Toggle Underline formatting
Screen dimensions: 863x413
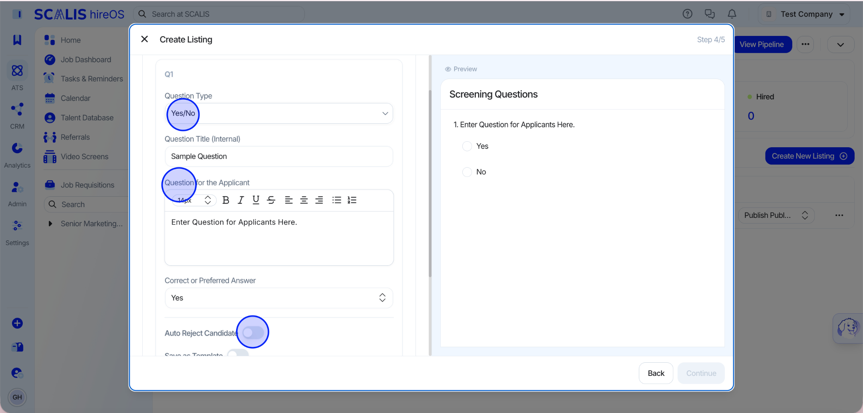click(256, 200)
